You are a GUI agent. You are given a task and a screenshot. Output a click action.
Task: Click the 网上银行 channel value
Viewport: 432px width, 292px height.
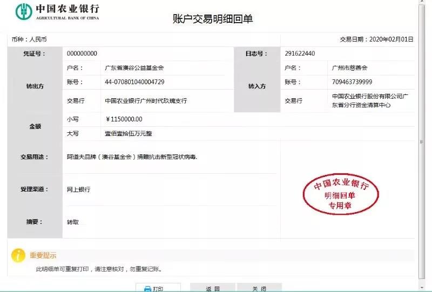coord(78,189)
